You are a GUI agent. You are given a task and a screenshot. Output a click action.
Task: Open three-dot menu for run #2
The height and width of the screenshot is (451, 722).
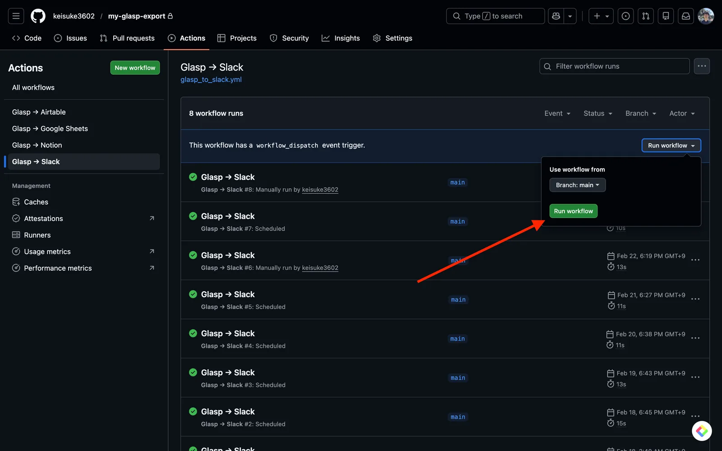695,417
